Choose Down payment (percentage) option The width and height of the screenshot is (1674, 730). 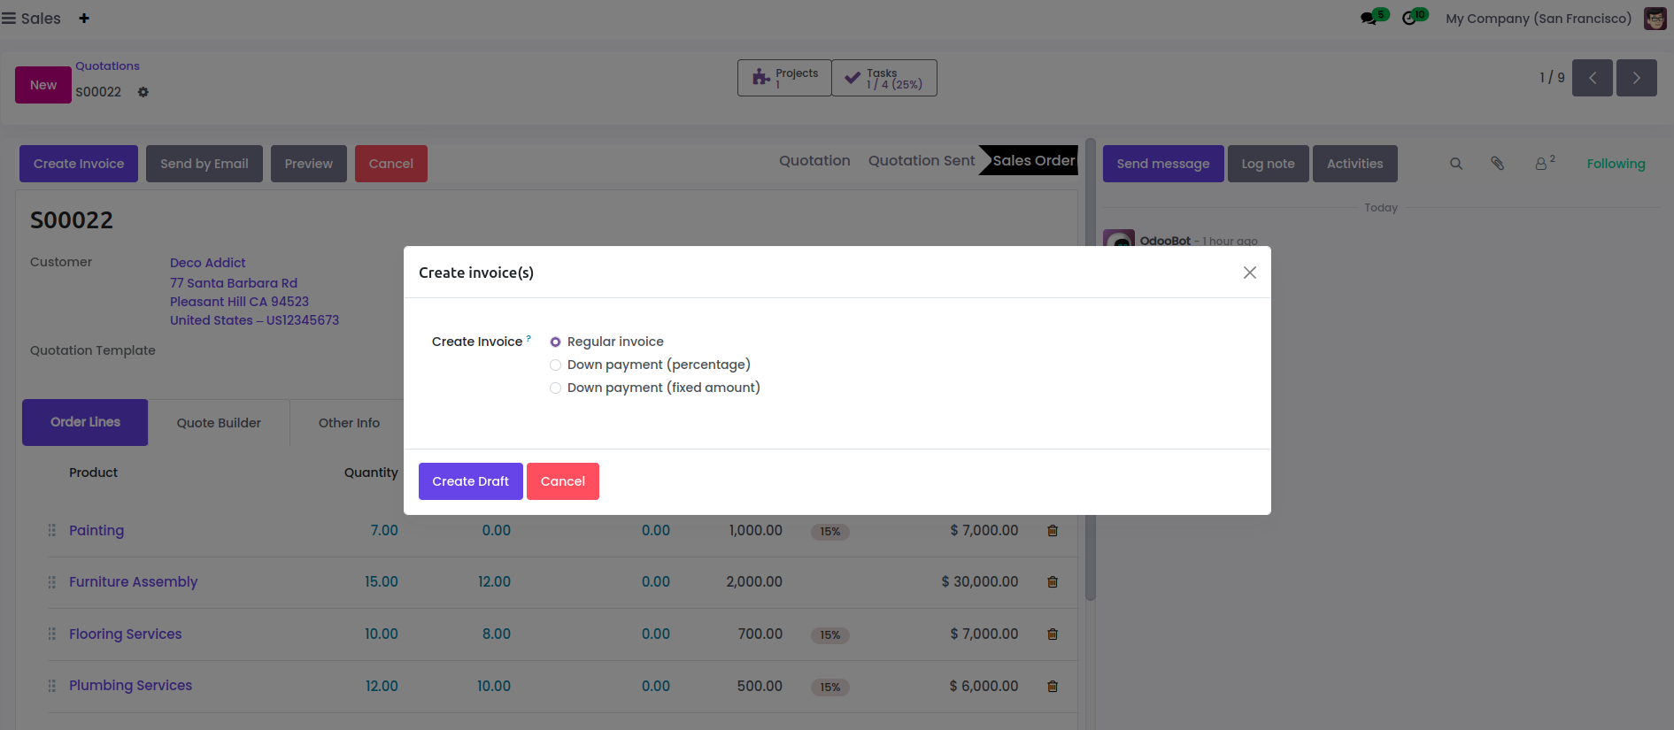tap(556, 365)
